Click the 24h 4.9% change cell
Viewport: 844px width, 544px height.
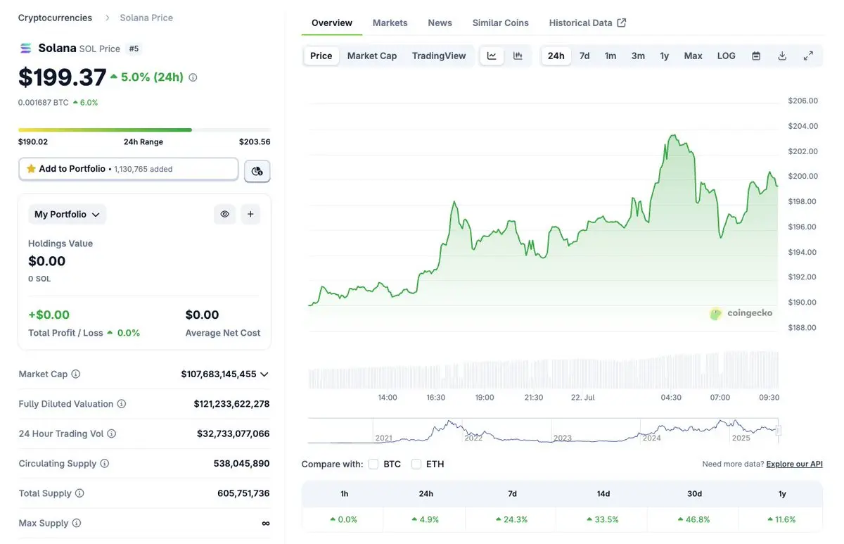pyautogui.click(x=426, y=519)
